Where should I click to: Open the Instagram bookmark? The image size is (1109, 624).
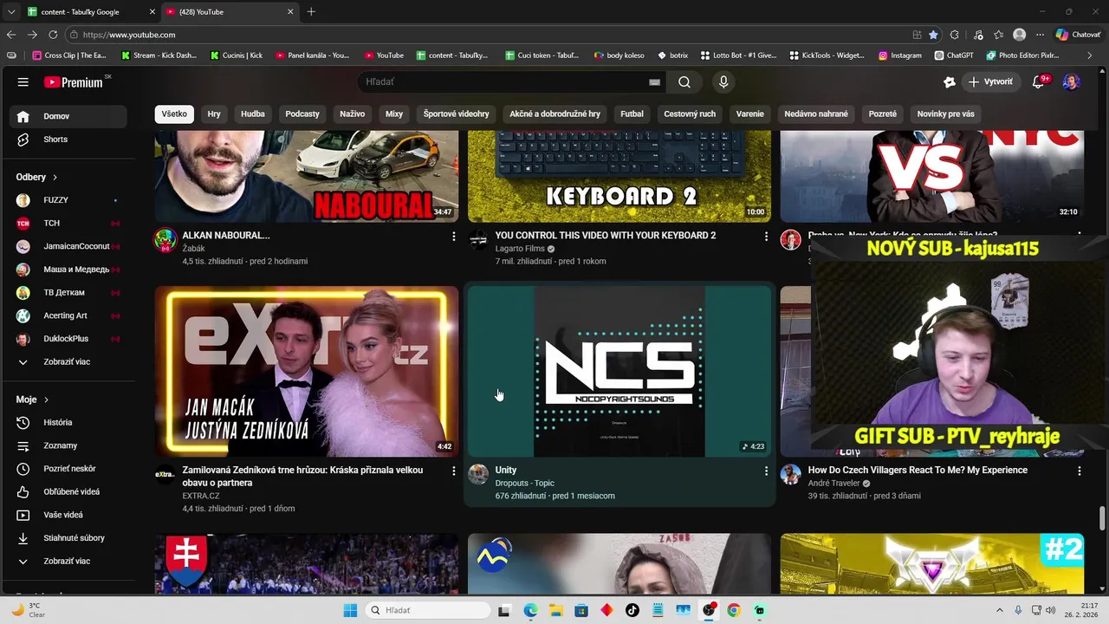(900, 55)
